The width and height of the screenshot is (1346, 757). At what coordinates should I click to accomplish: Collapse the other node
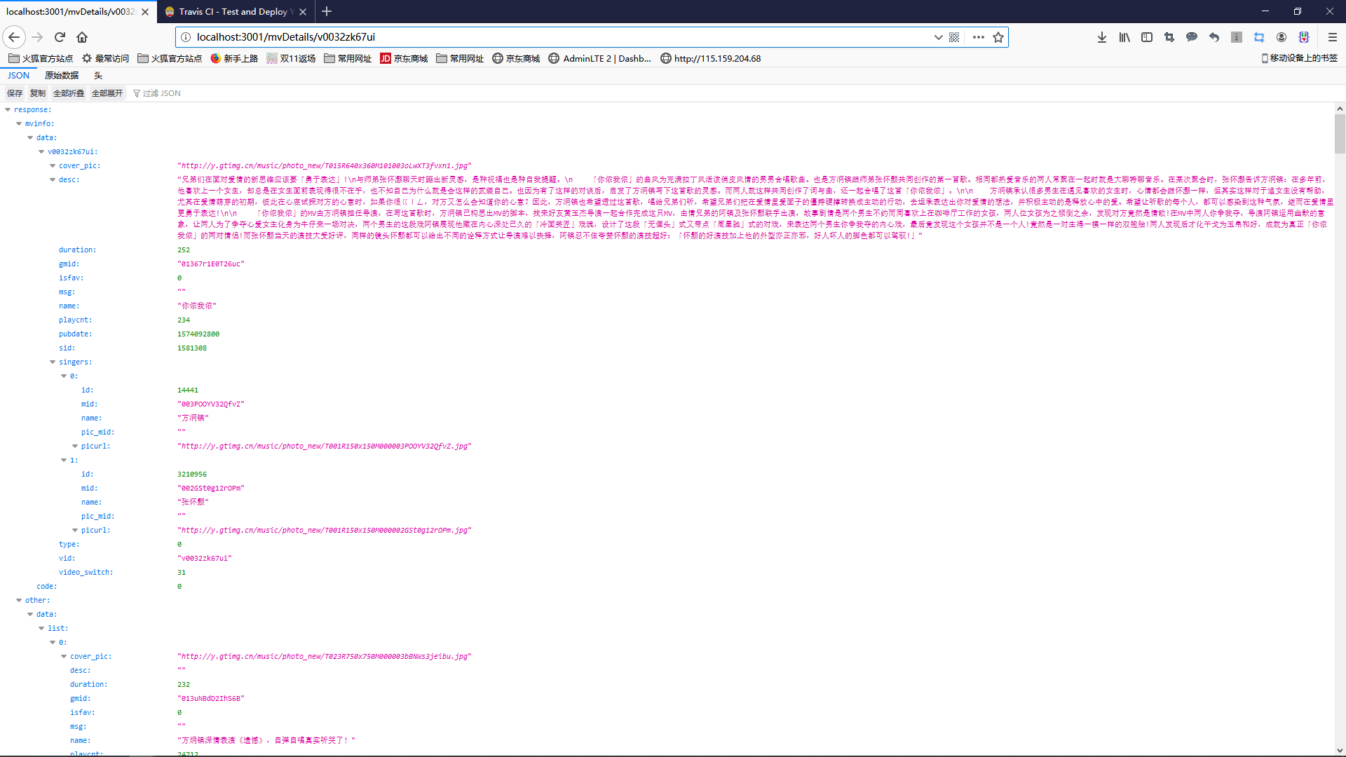[19, 601]
